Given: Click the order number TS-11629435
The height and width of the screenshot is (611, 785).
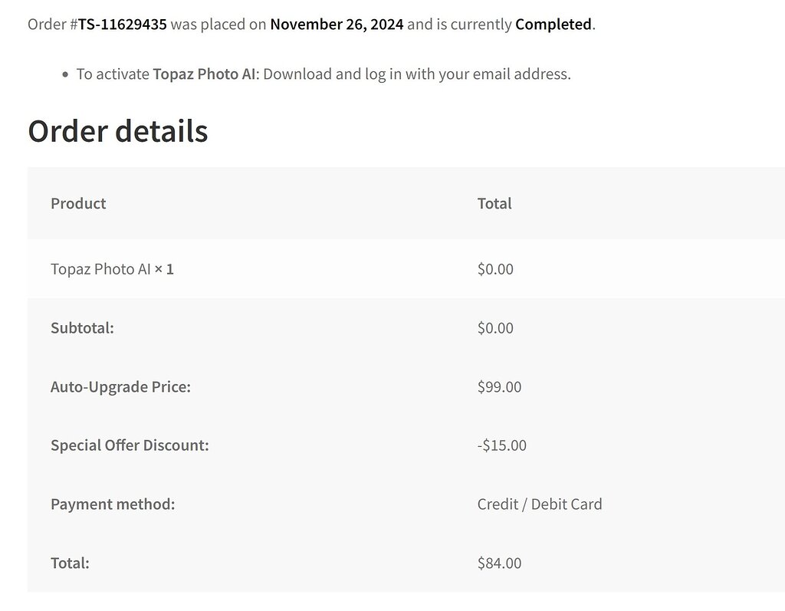Looking at the screenshot, I should (x=122, y=24).
